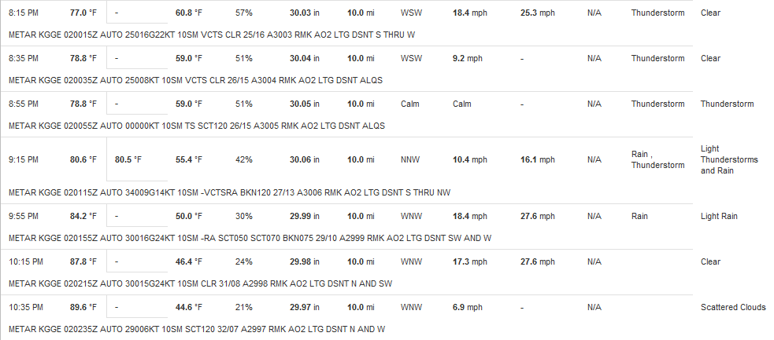The image size is (774, 340).
Task: Click the Calm wind direction cell
Action: [x=410, y=104]
